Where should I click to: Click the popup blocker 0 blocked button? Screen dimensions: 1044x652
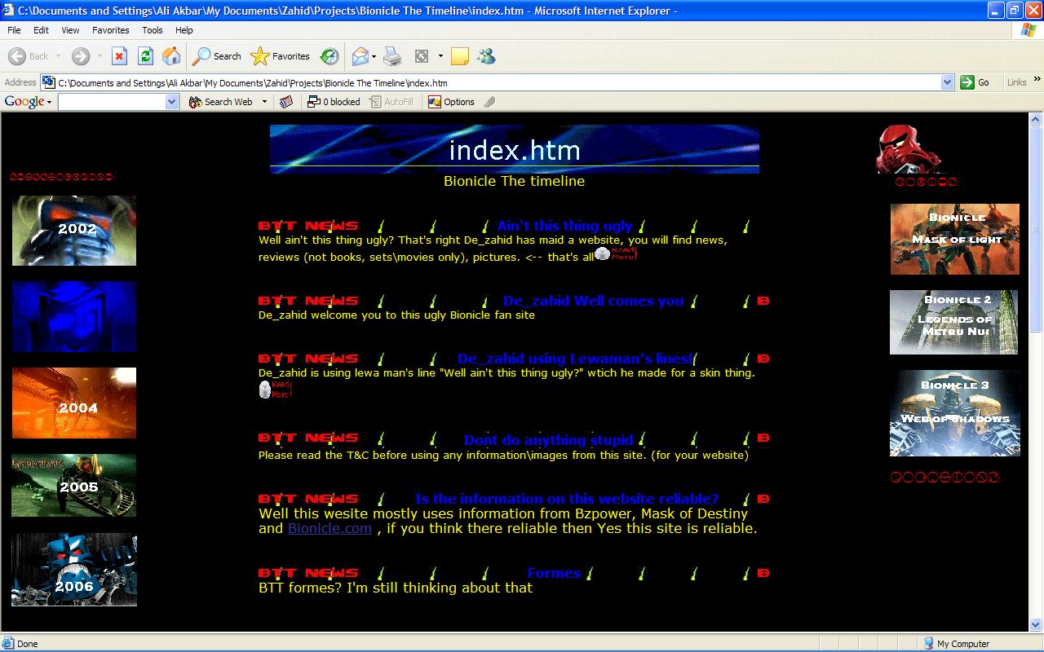tap(333, 102)
